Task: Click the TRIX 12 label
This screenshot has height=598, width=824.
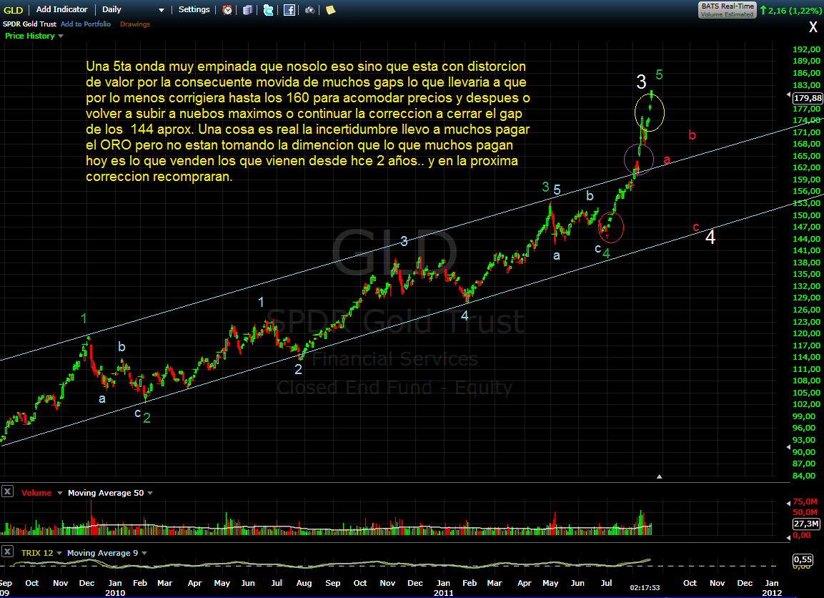Action: tap(36, 553)
